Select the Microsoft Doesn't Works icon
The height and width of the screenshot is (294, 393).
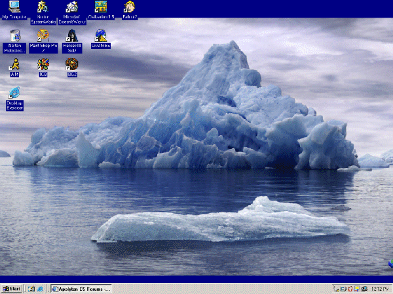click(72, 8)
